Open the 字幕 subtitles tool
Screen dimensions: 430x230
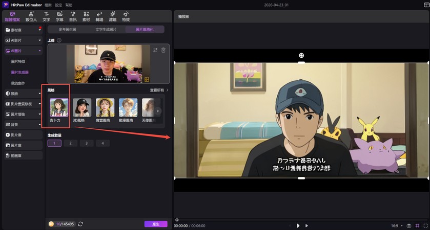pos(59,17)
